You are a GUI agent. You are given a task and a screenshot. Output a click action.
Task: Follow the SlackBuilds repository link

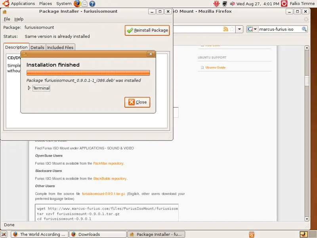(110, 178)
